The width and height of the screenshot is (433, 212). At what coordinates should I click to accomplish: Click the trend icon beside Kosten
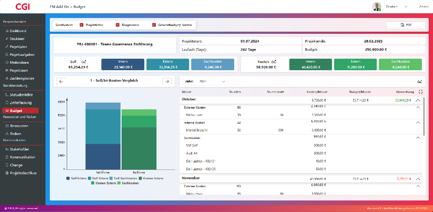pos(274,62)
